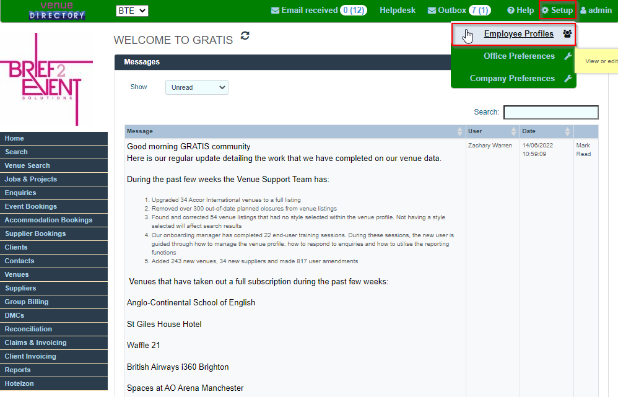This screenshot has height=397, width=618.
Task: Go to Home in sidebar
Action: [x=54, y=138]
